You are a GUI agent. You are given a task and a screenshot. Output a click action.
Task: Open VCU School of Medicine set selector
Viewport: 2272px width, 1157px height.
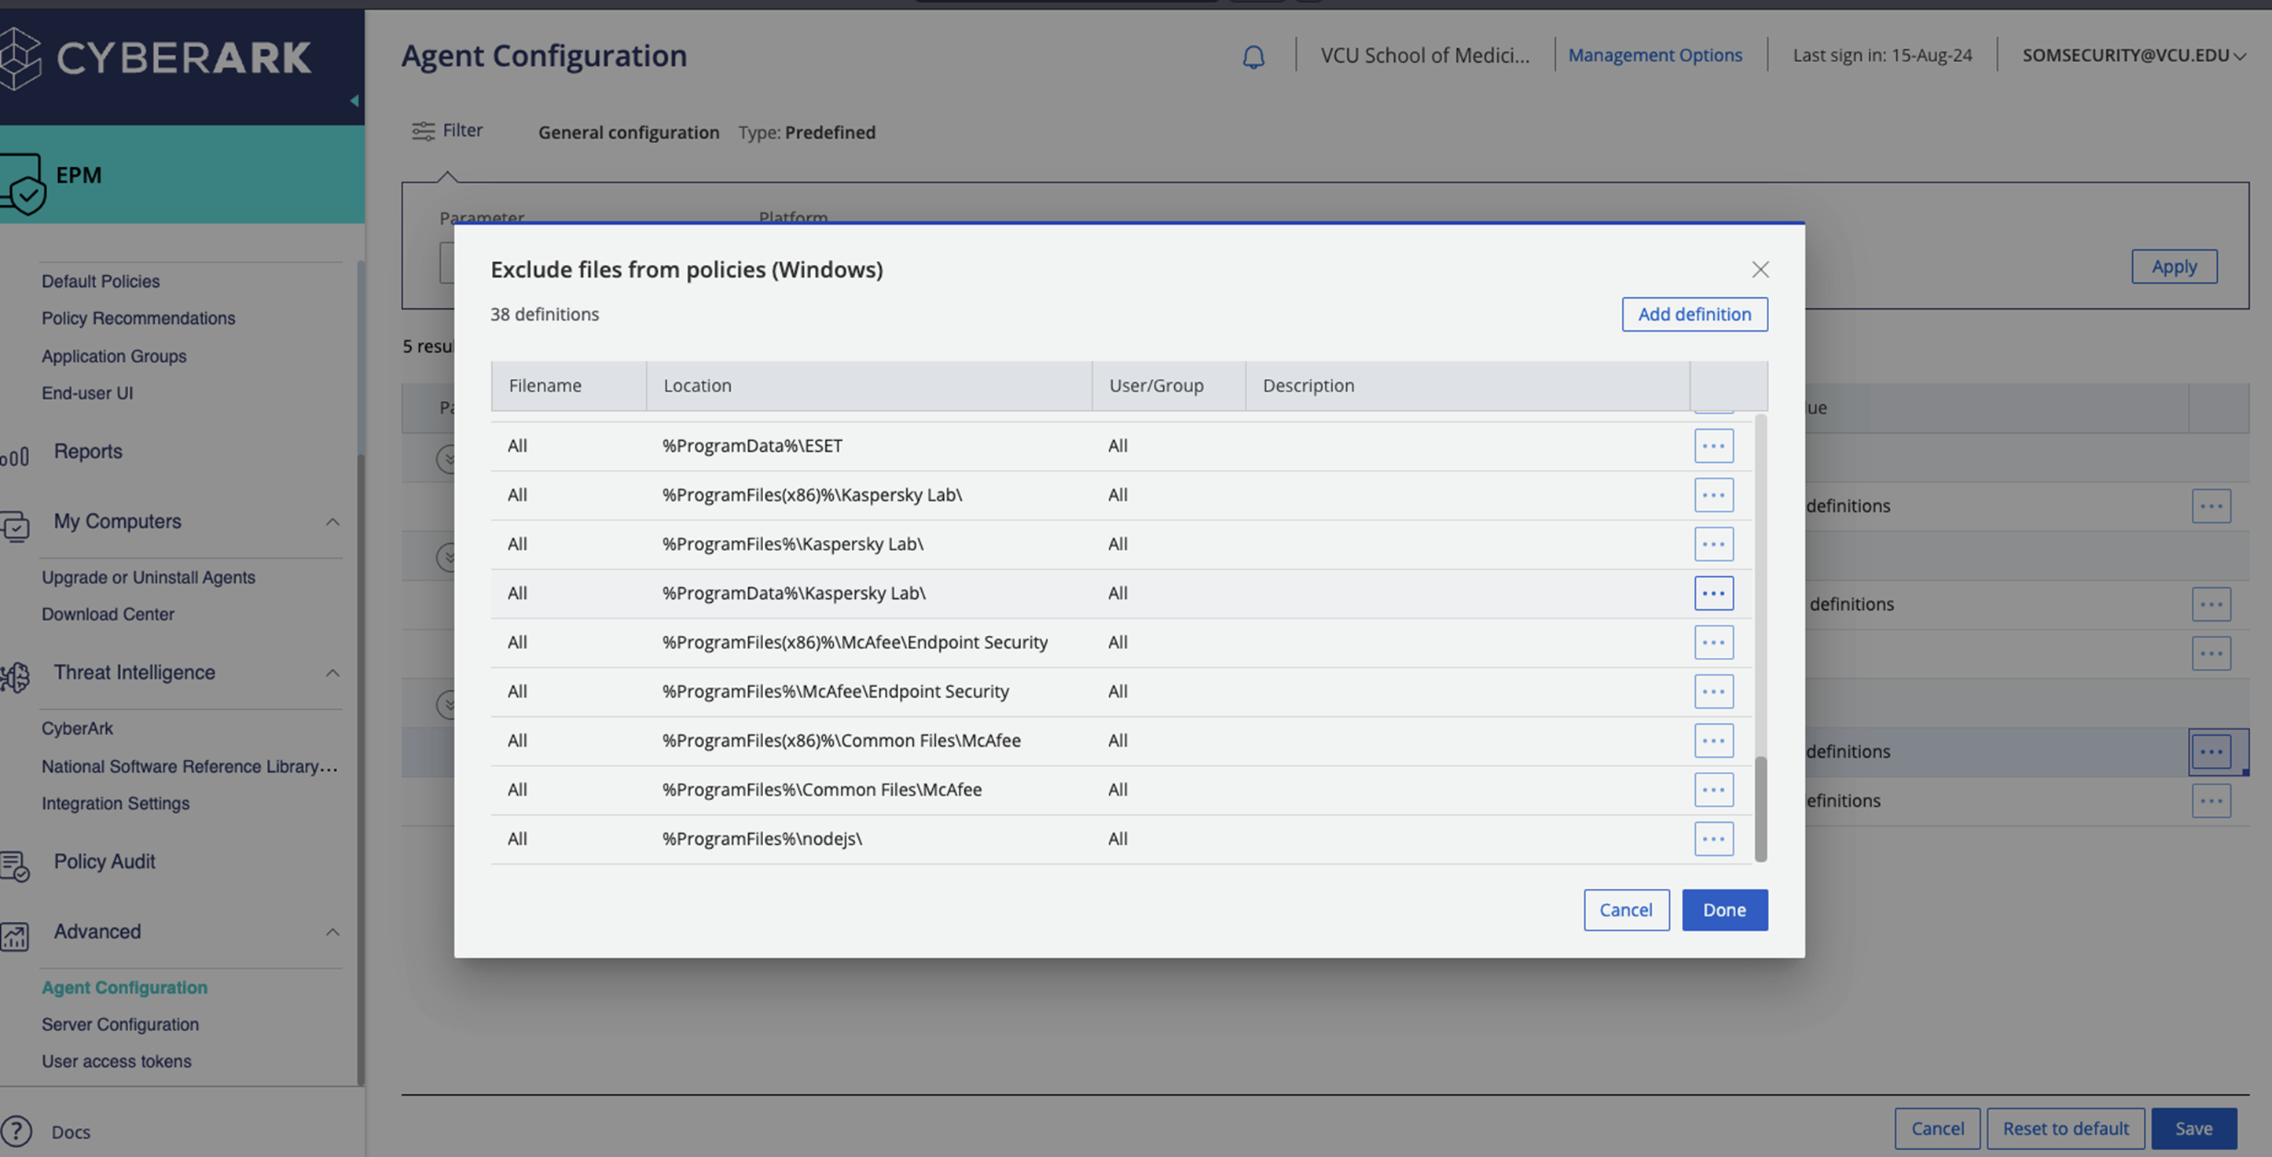(x=1424, y=56)
